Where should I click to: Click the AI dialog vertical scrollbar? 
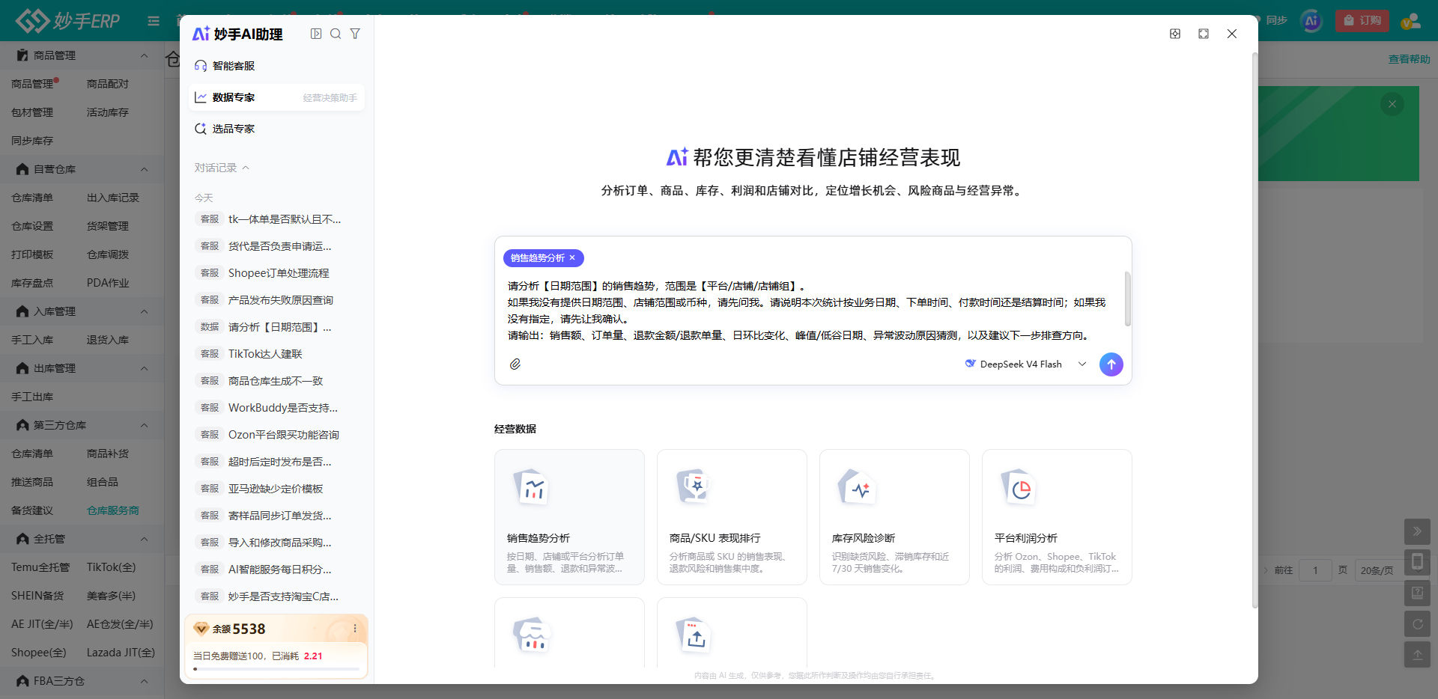tap(1255, 330)
